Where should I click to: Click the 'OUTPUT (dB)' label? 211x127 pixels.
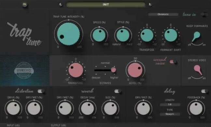(x=58, y=125)
